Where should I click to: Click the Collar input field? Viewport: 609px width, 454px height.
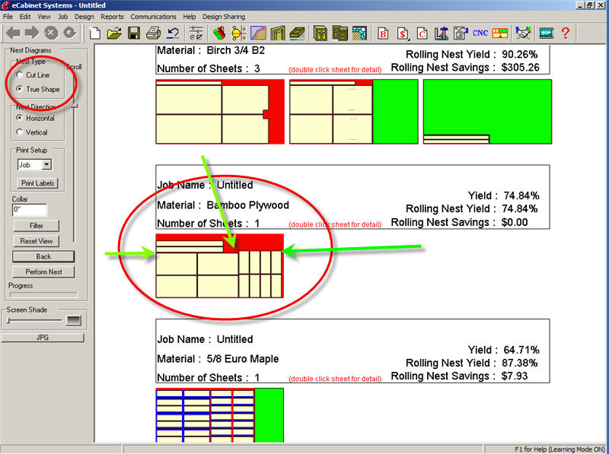click(x=30, y=210)
